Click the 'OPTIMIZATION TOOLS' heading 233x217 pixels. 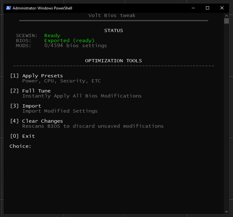[114, 61]
